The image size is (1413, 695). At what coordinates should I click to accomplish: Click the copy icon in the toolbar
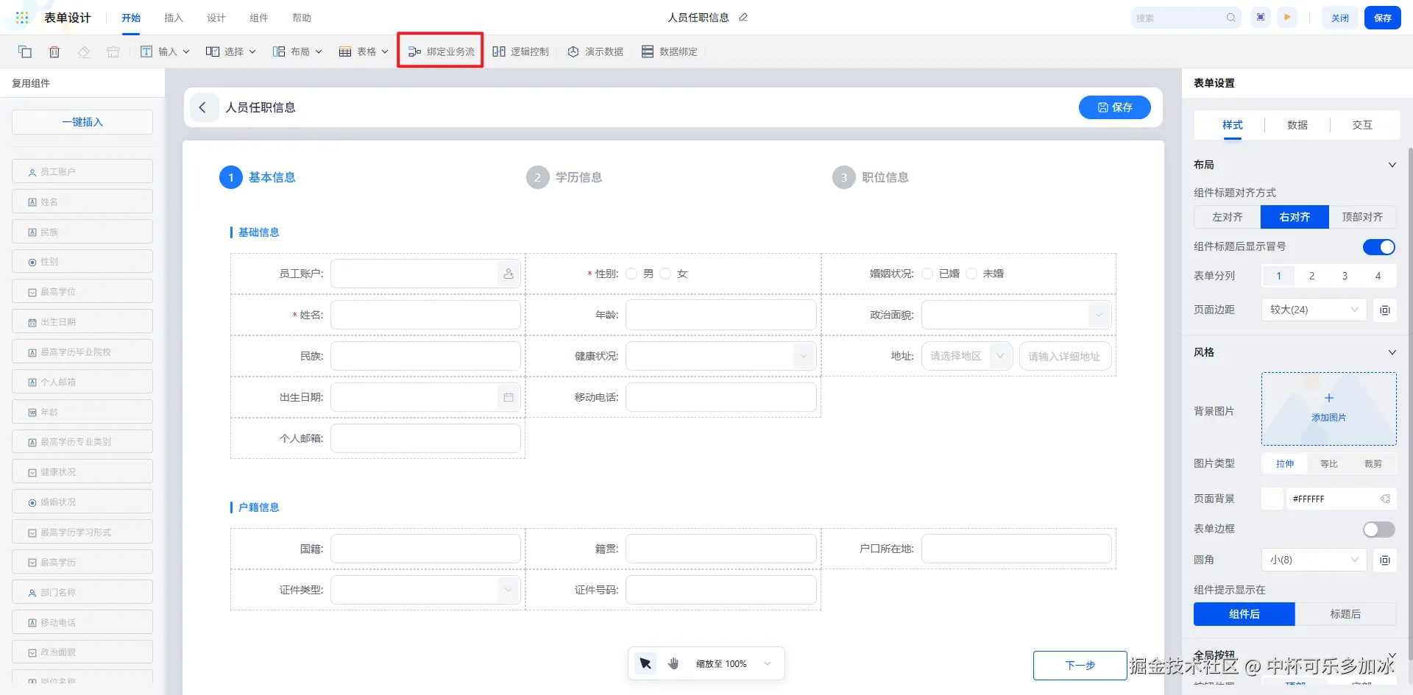click(25, 51)
